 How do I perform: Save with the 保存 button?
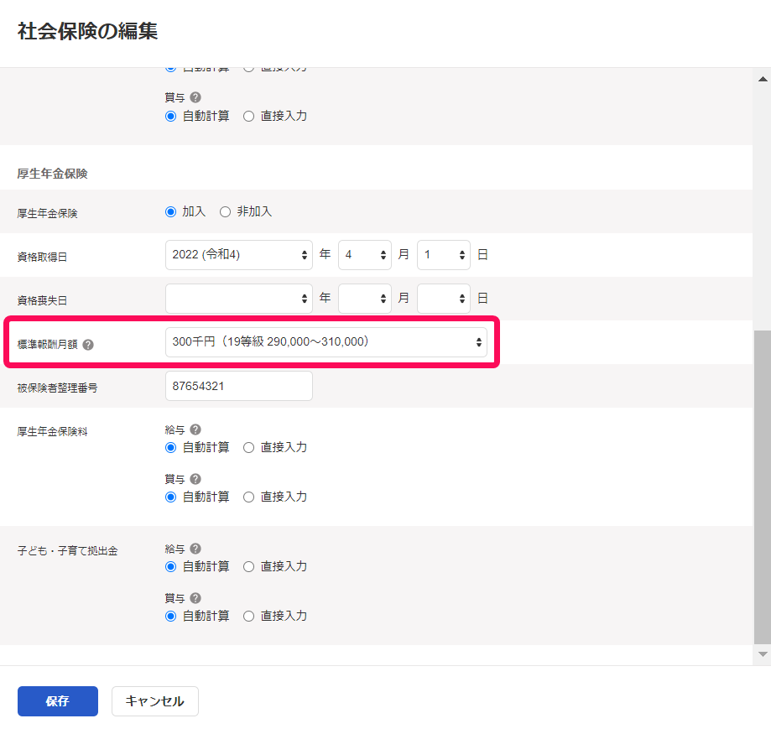[58, 701]
